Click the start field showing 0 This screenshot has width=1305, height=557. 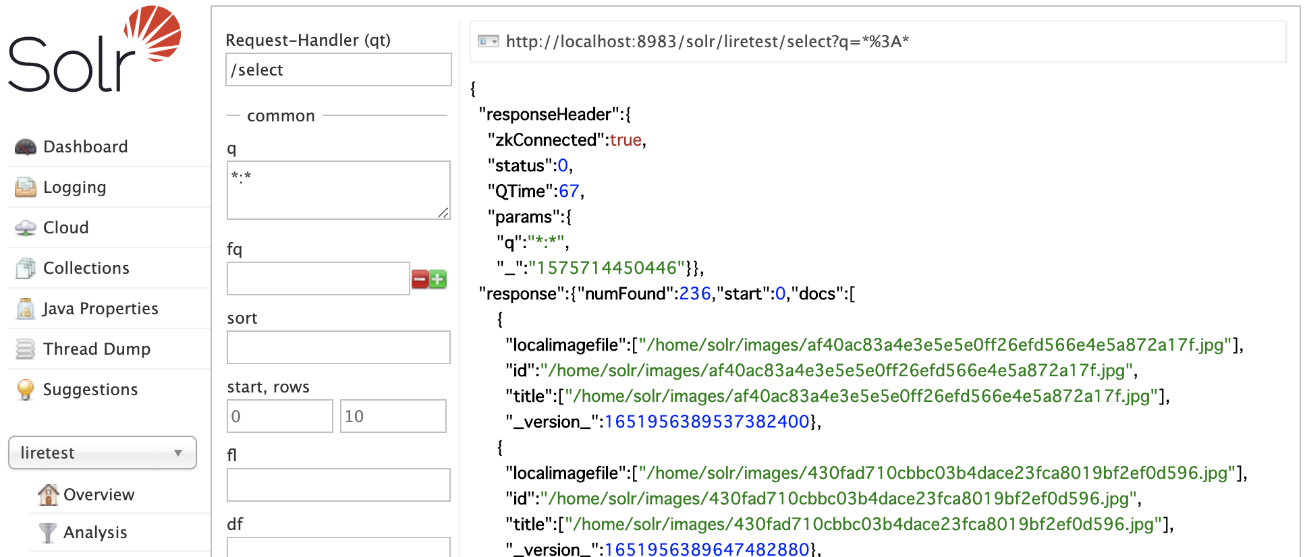[280, 416]
